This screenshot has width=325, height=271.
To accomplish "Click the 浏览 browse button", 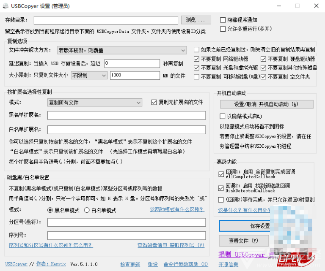I will (x=196, y=20).
